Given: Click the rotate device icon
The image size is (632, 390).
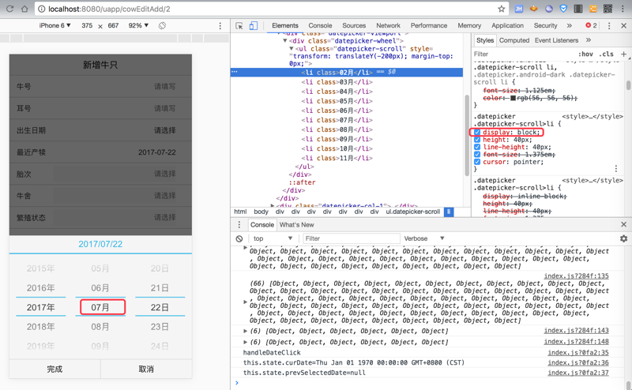Looking at the screenshot, I should [162, 26].
